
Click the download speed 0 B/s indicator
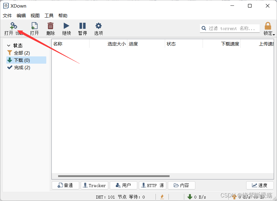pyautogui.click(x=197, y=197)
